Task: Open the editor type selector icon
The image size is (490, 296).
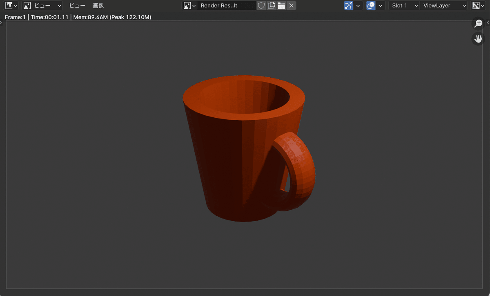Action: [x=11, y=6]
